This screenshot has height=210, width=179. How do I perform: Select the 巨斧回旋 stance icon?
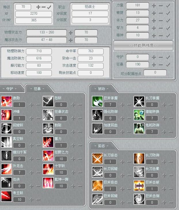tap(97, 199)
